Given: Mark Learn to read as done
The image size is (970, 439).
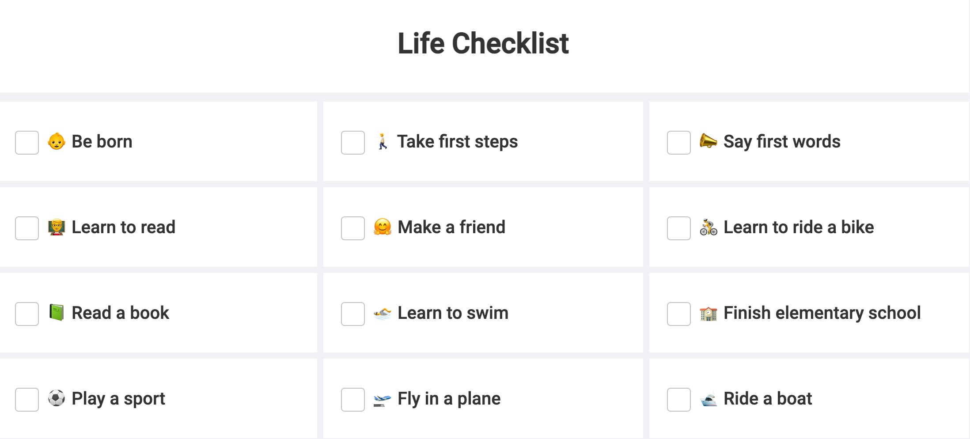Looking at the screenshot, I should pos(27,228).
